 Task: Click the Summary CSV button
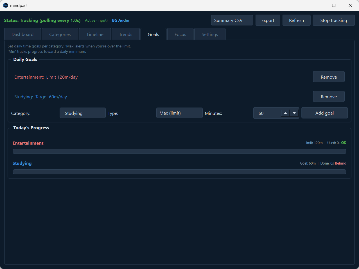pyautogui.click(x=232, y=20)
